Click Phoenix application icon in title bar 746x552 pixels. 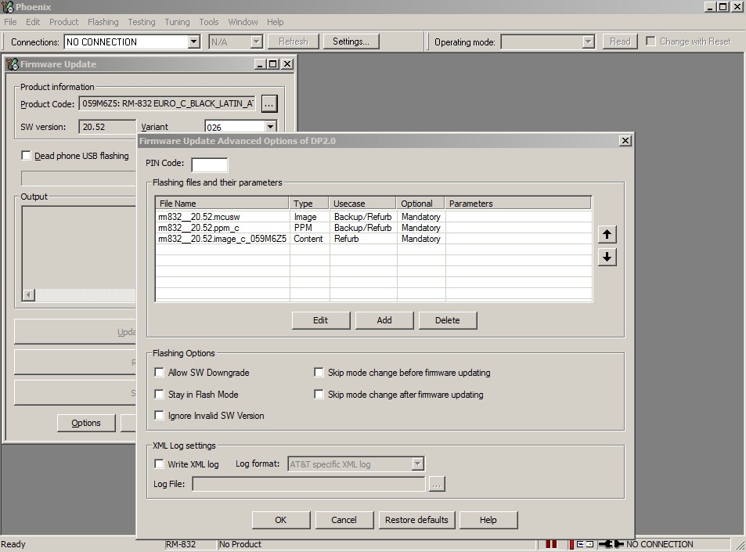[8, 7]
